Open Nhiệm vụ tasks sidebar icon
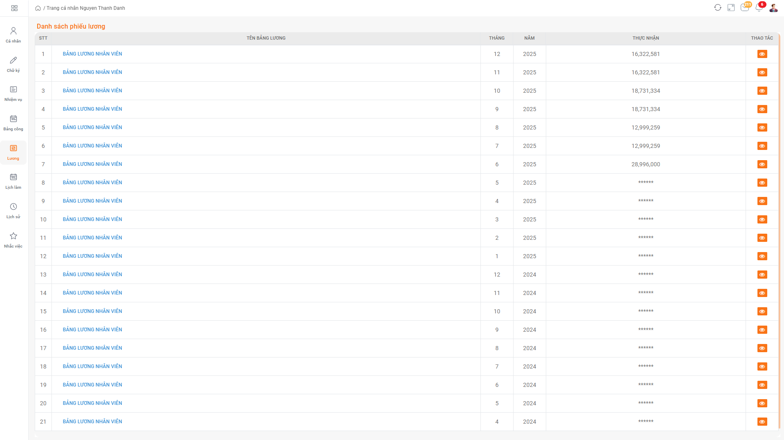The height and width of the screenshot is (440, 784). (13, 93)
